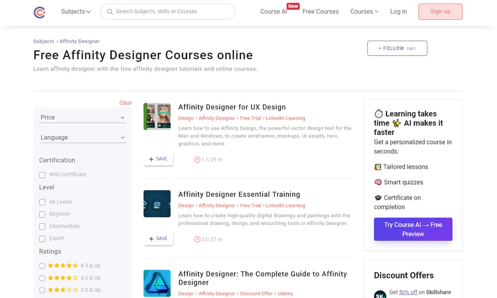The width and height of the screenshot is (497, 298).
Task: Click the Class Central logo
Action: pos(39,12)
